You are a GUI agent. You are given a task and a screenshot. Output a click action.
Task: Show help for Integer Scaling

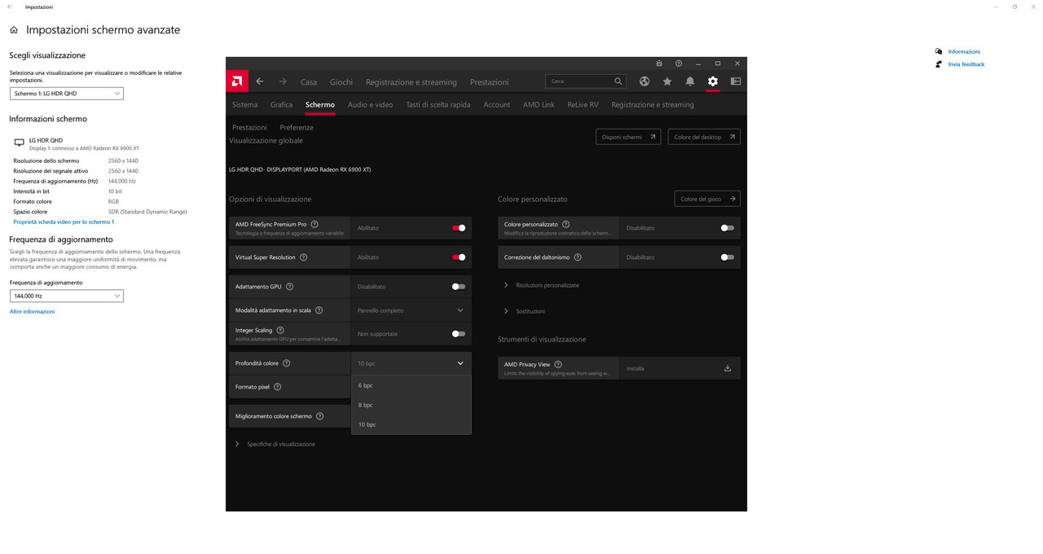pos(280,330)
